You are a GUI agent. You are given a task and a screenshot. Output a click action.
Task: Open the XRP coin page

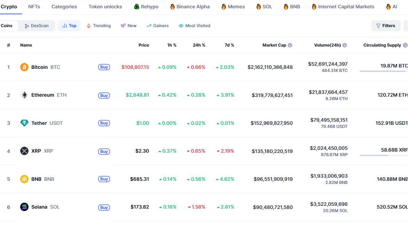tap(42, 151)
